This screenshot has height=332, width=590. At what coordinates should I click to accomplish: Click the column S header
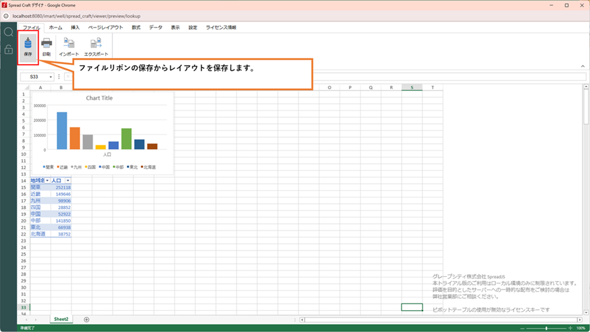tap(412, 88)
